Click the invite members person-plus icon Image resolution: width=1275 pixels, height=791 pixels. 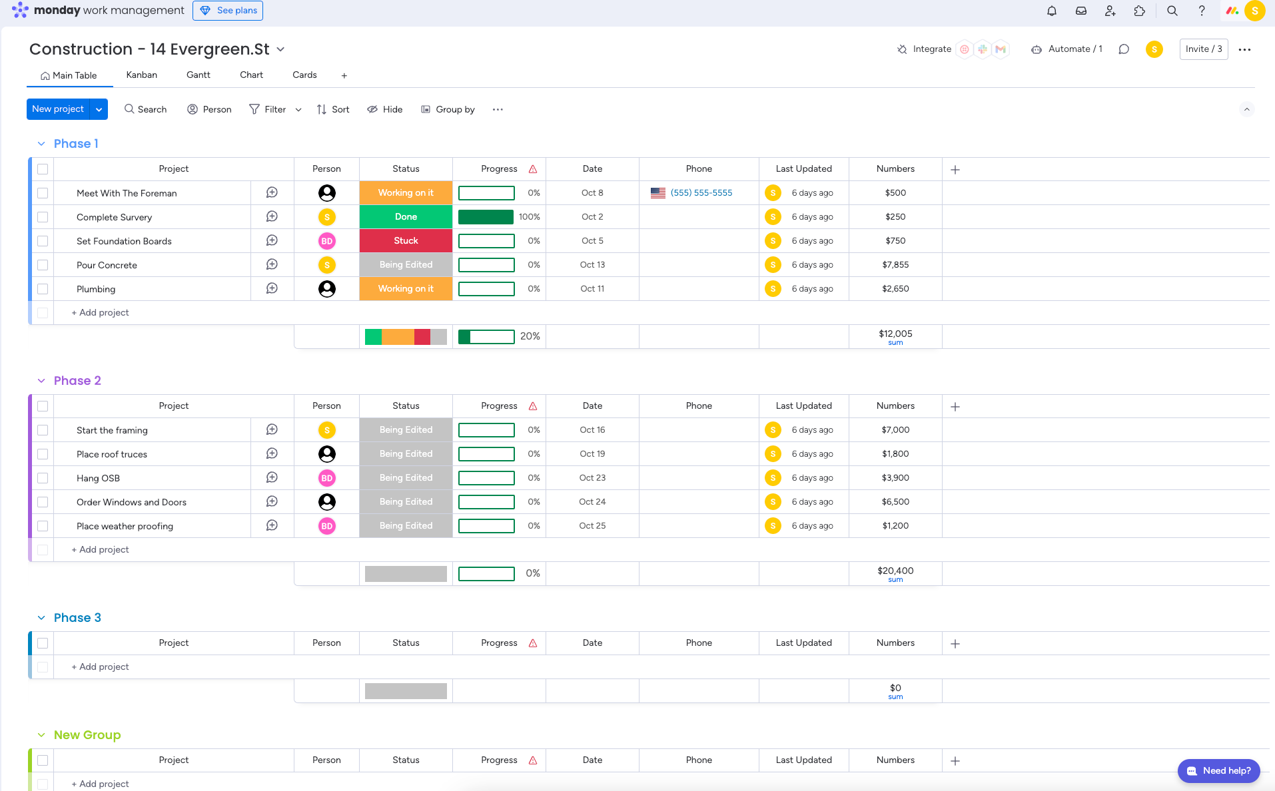pyautogui.click(x=1110, y=11)
